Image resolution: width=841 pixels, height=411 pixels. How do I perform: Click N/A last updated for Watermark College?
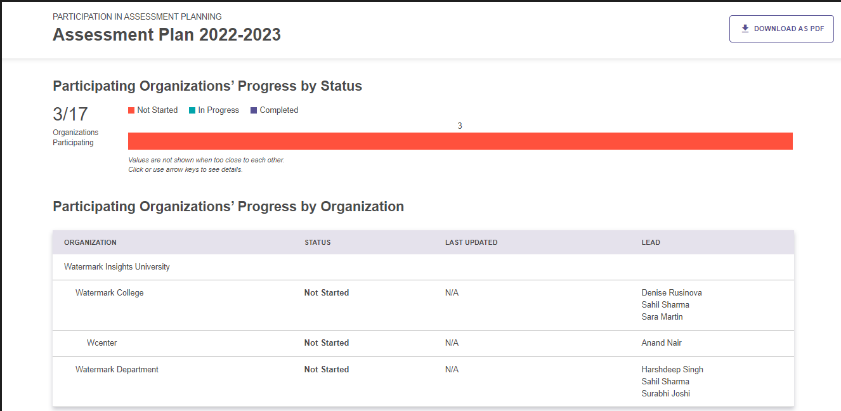click(452, 293)
